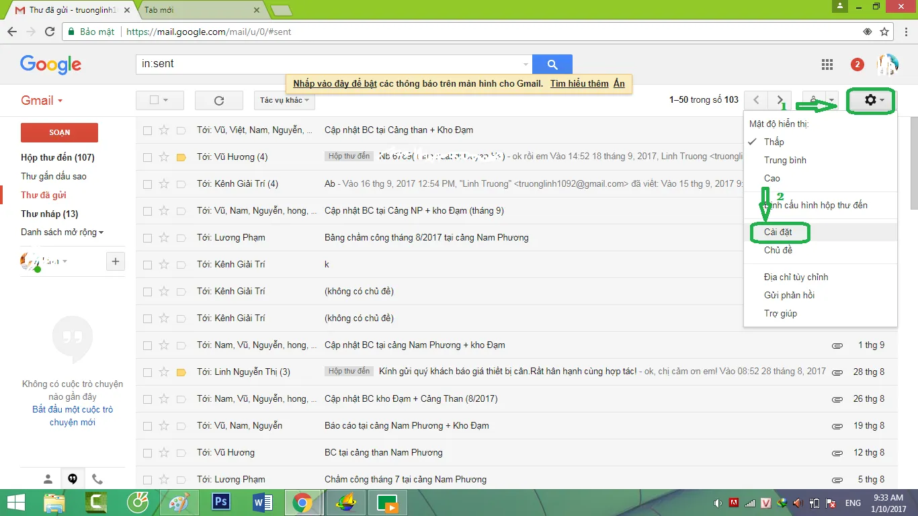Tick checkbox for Cảng NP + kho Đạm (tháng 9) email

coord(147,211)
